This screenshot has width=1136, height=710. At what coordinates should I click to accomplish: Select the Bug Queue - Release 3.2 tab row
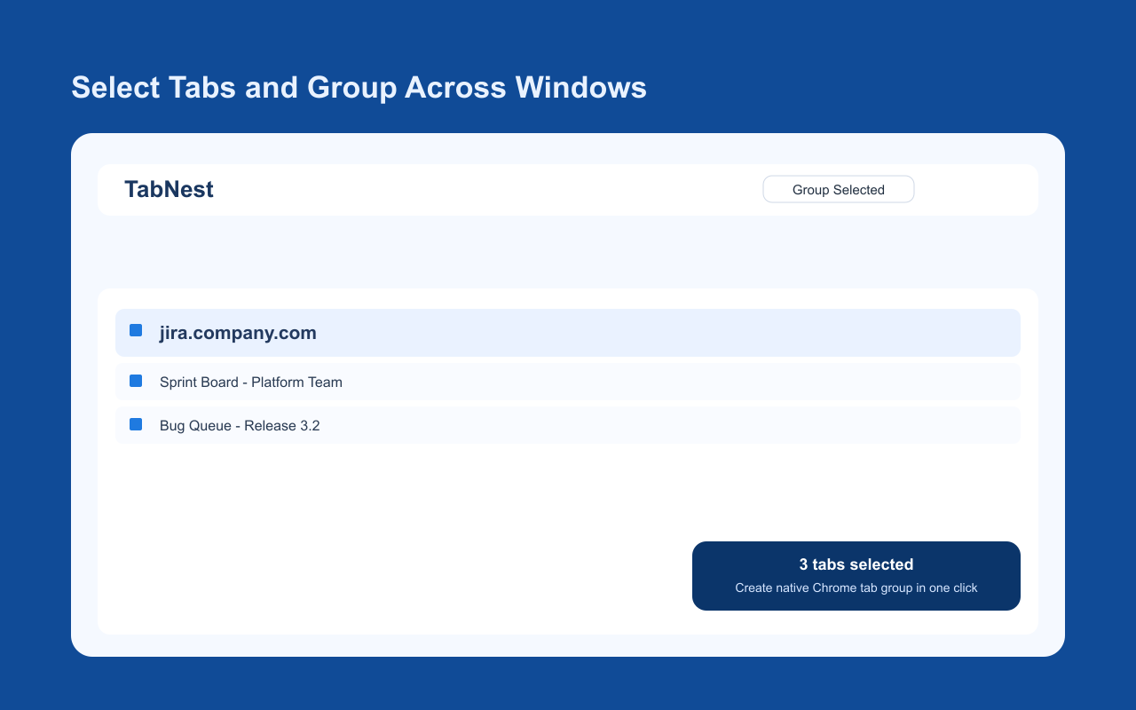click(568, 425)
